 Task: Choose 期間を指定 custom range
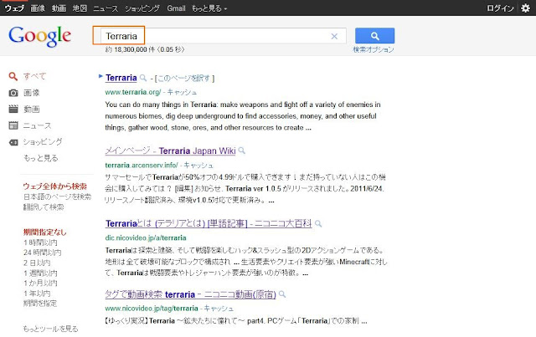tap(40, 304)
